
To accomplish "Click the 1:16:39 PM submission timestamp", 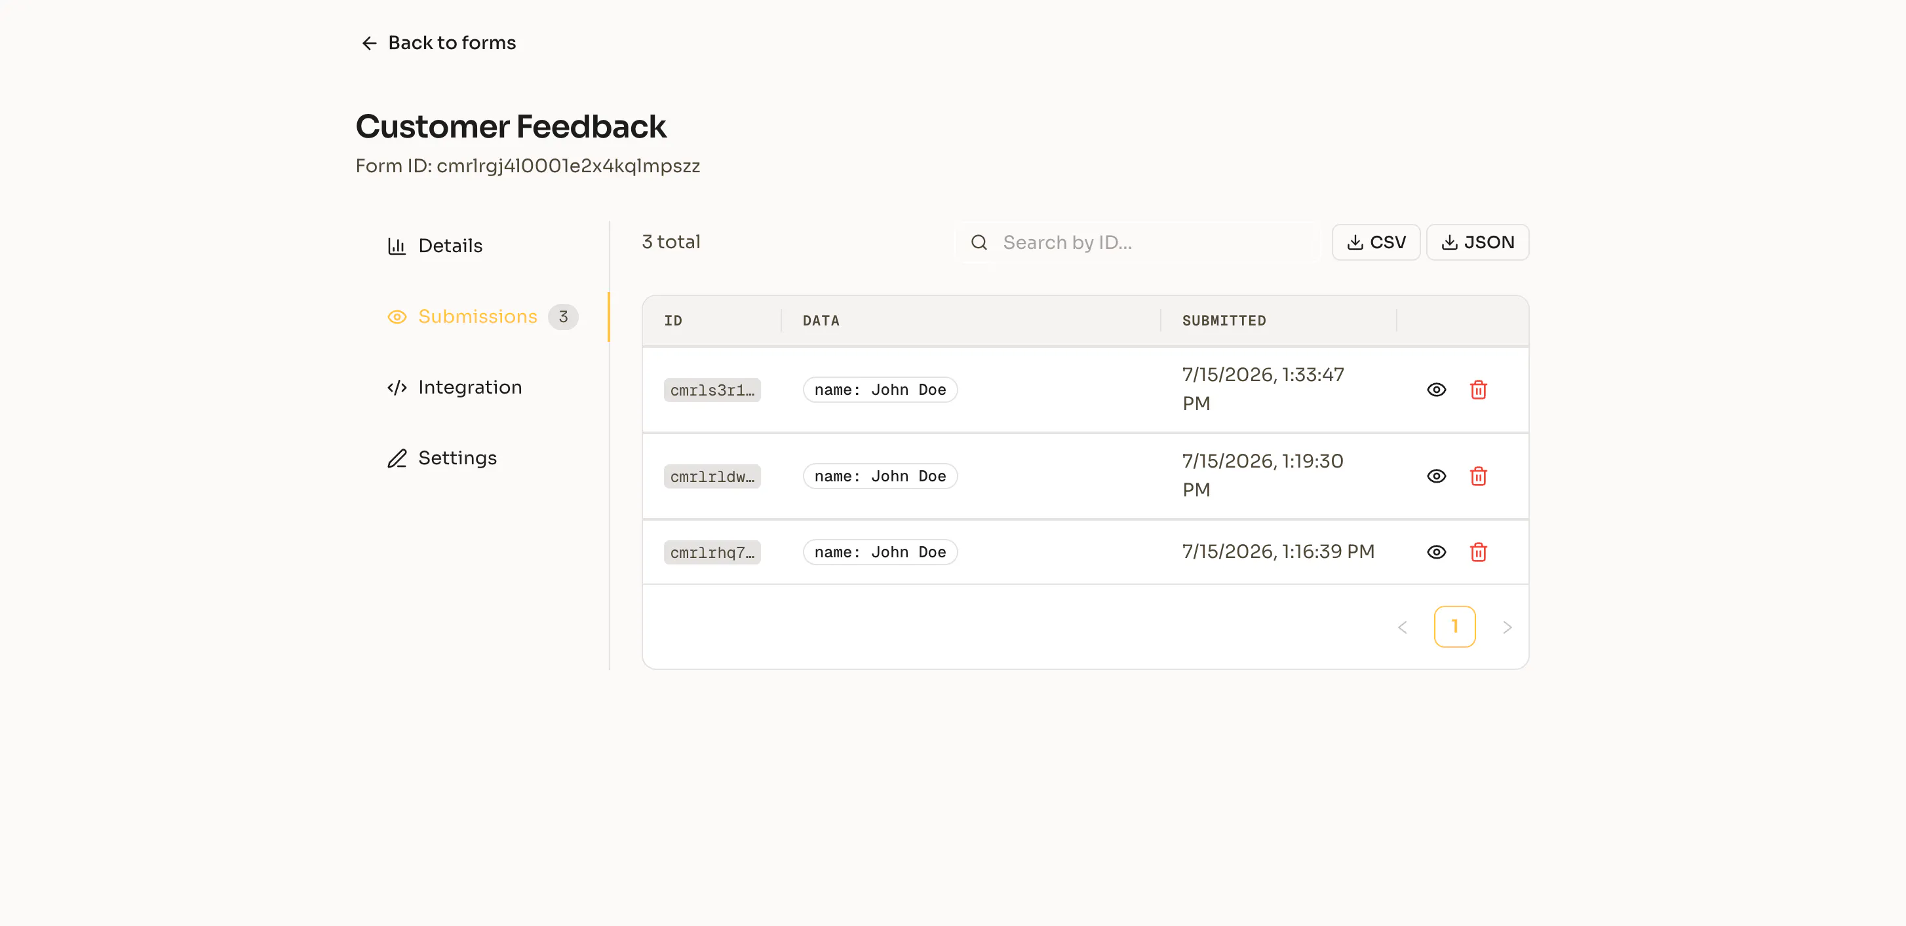I will [x=1278, y=552].
